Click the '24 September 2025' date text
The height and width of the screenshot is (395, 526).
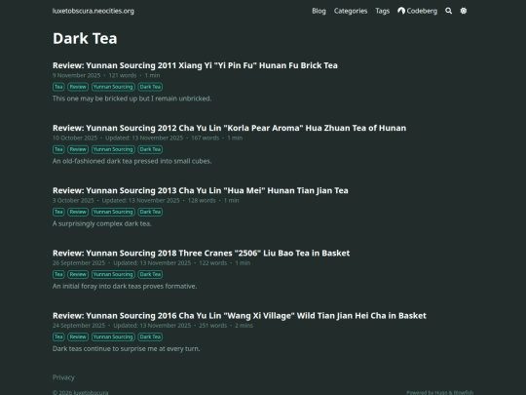click(x=79, y=326)
